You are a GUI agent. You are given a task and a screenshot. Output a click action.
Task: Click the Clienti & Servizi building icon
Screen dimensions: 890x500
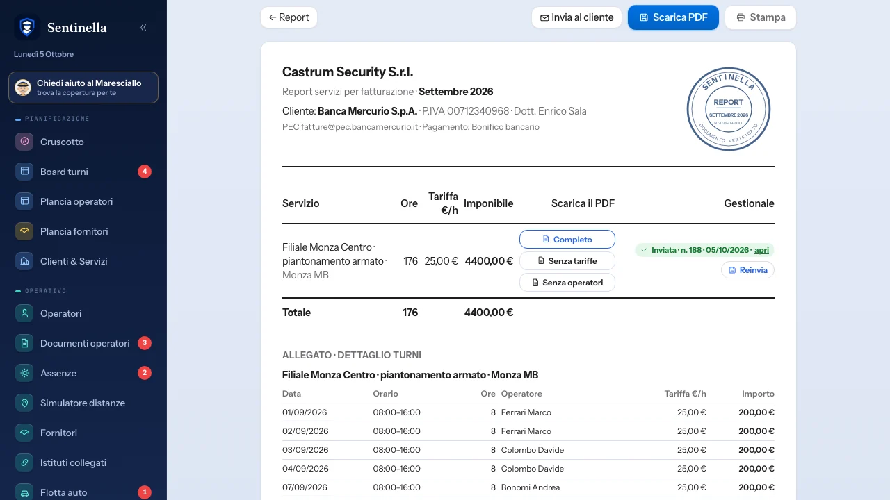[x=24, y=261]
